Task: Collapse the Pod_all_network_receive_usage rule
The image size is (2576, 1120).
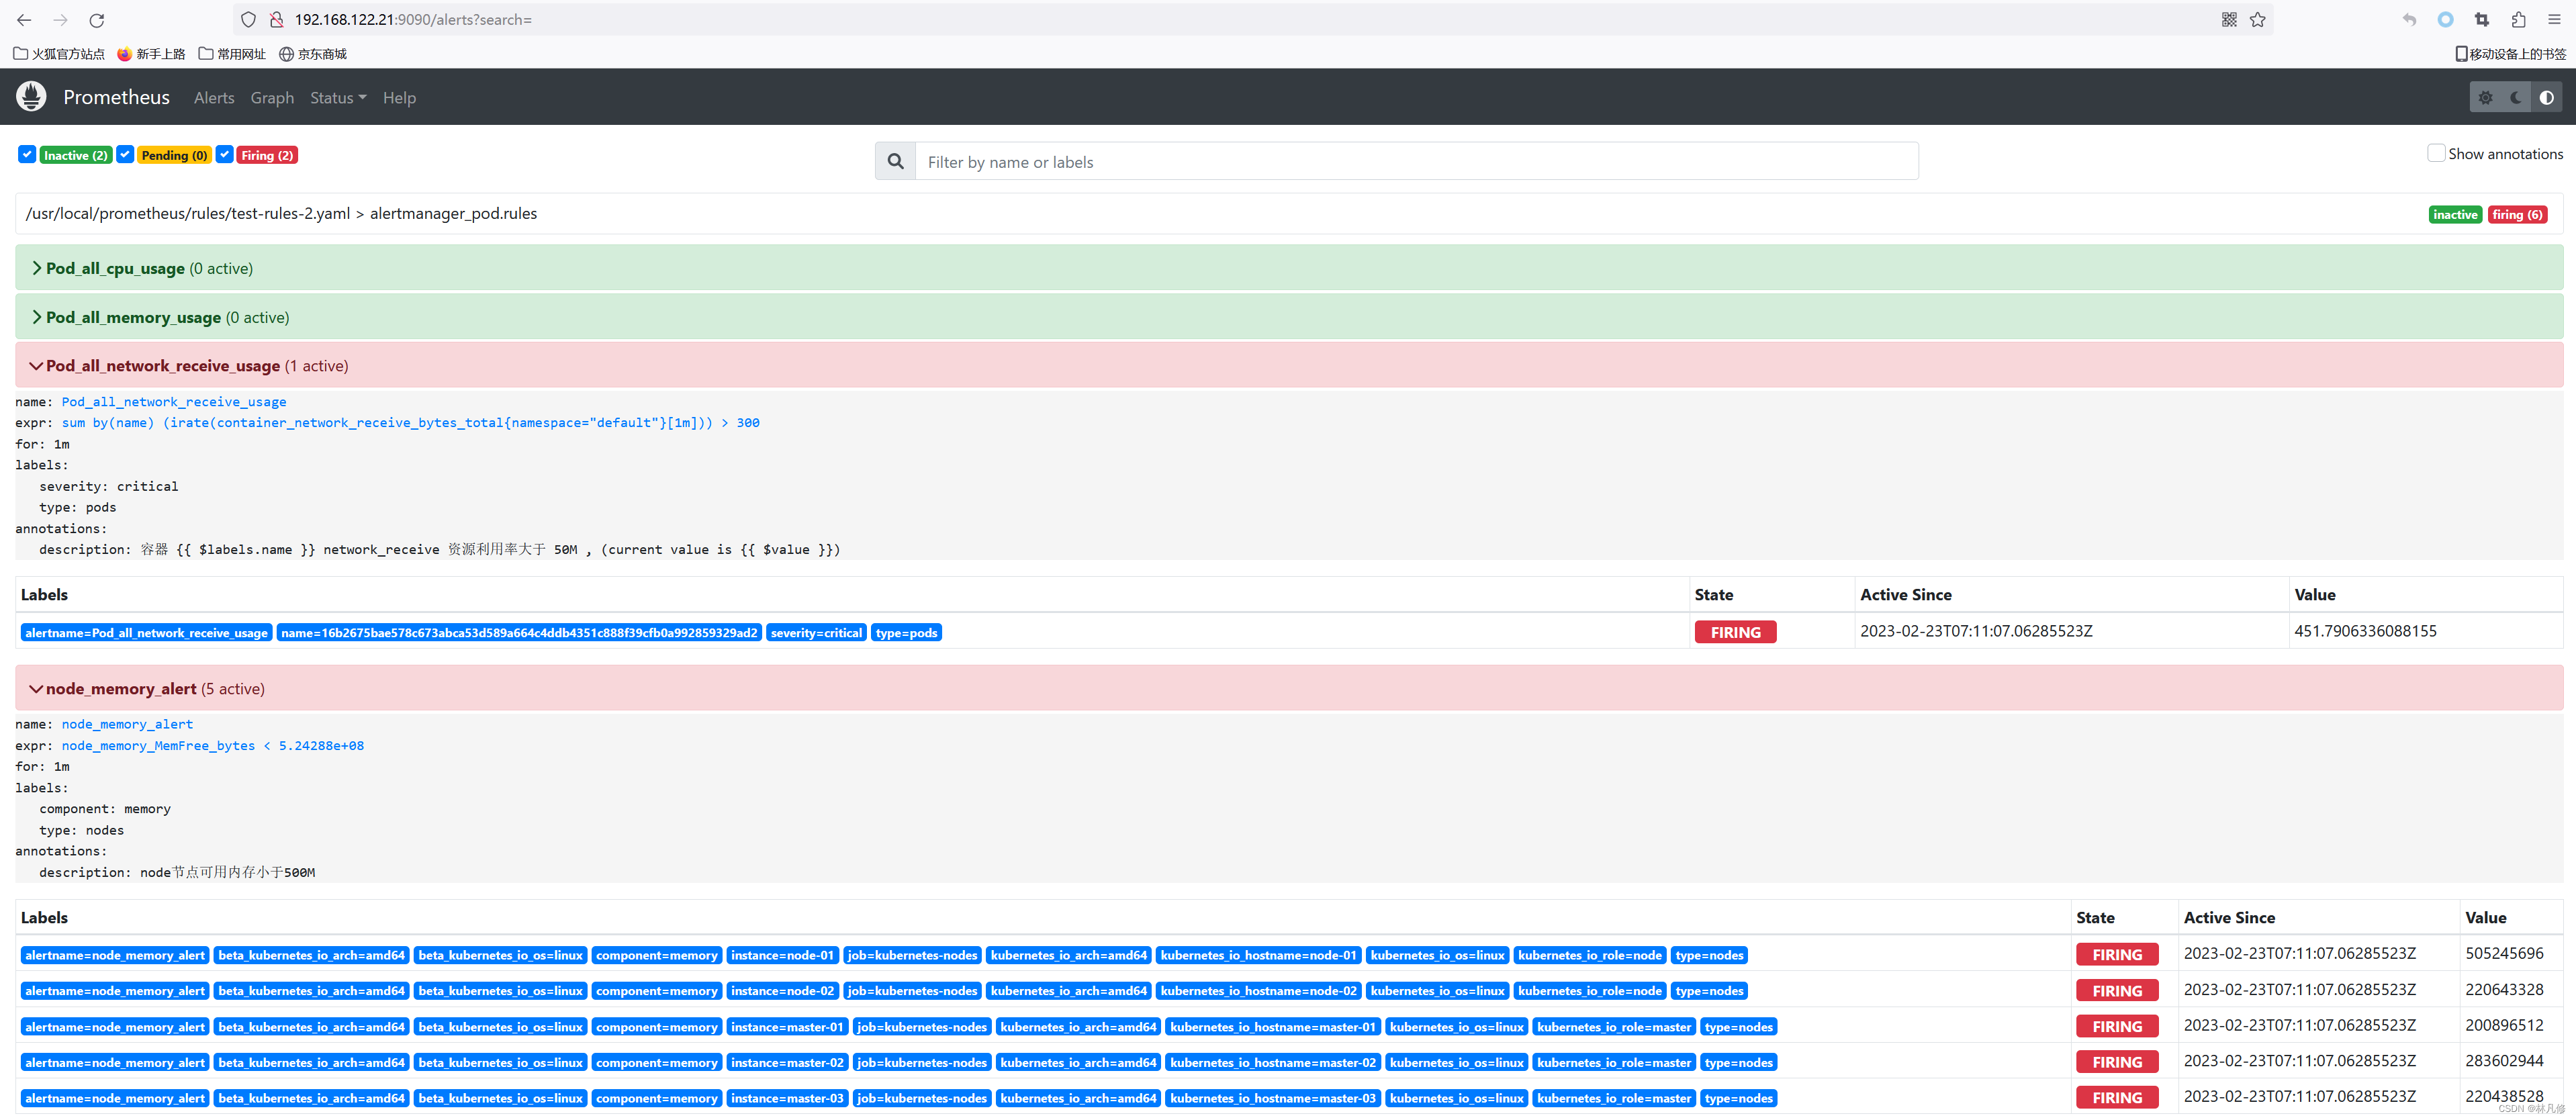Action: pyautogui.click(x=1289, y=365)
